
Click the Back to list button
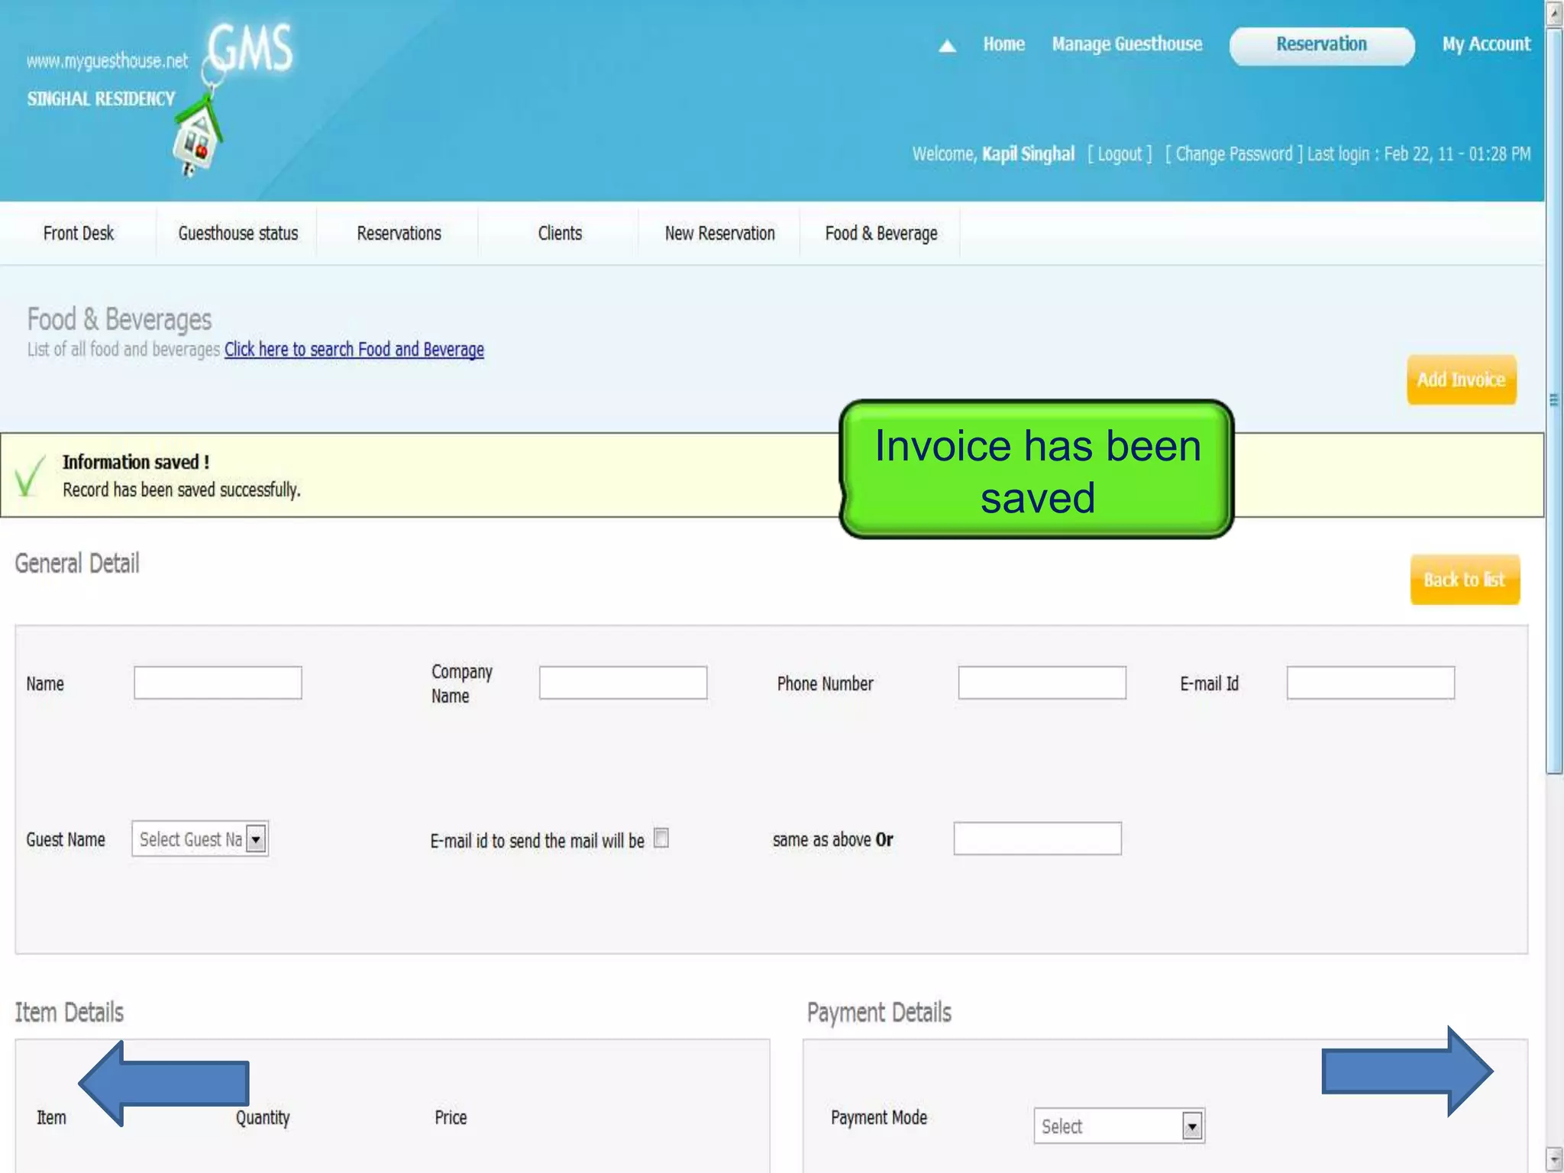tap(1464, 580)
